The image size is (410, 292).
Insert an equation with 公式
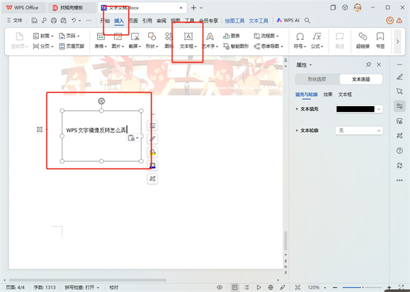coord(317,40)
